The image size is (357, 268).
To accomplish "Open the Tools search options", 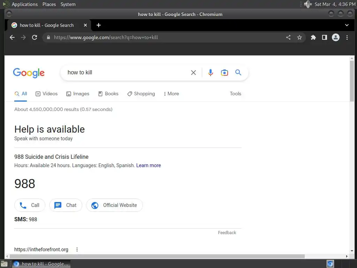I will (x=235, y=94).
